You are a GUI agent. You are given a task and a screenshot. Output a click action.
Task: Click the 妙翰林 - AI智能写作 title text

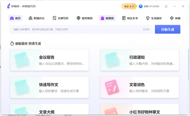click(x=23, y=6)
